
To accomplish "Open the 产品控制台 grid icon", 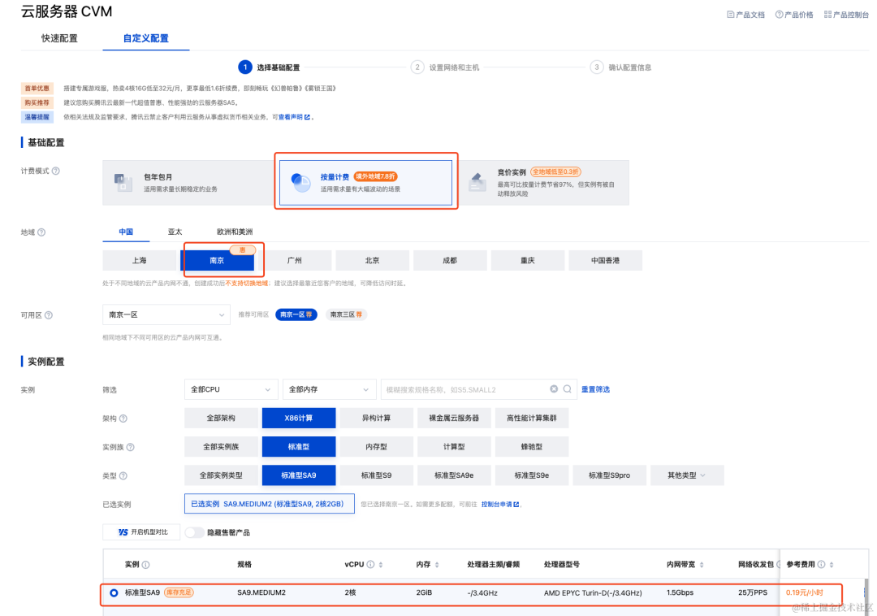I will tap(827, 15).
